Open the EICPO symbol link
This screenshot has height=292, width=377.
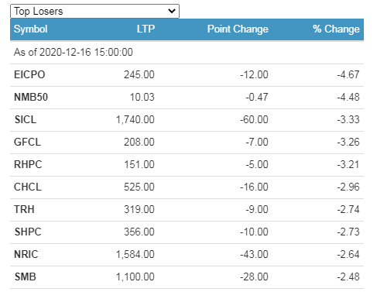point(29,74)
